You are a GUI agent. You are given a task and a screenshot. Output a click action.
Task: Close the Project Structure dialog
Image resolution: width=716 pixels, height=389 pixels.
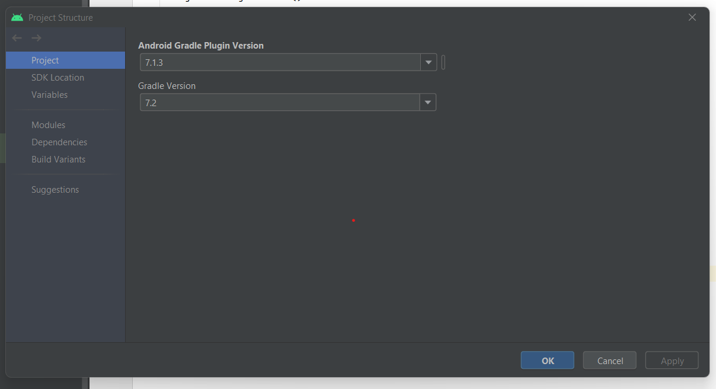[692, 17]
